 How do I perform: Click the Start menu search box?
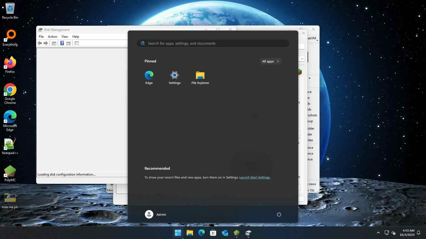click(213, 43)
